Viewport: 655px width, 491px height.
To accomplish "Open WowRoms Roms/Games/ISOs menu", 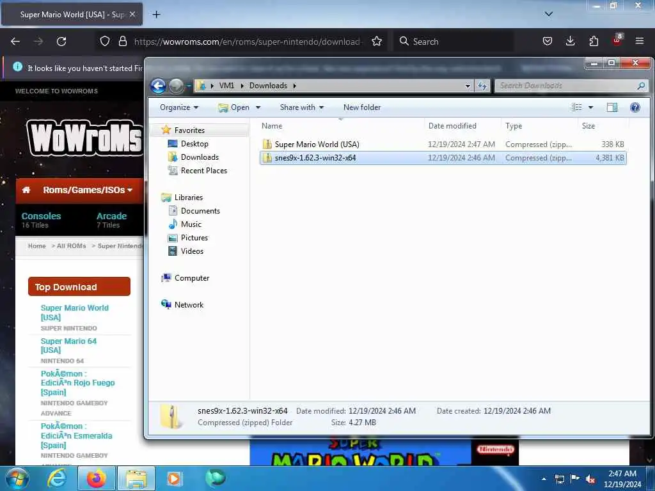I will (x=88, y=190).
